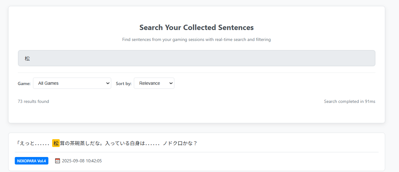
Task: Click the NEKOPARA Vol.4 game badge
Action: pyautogui.click(x=31, y=161)
